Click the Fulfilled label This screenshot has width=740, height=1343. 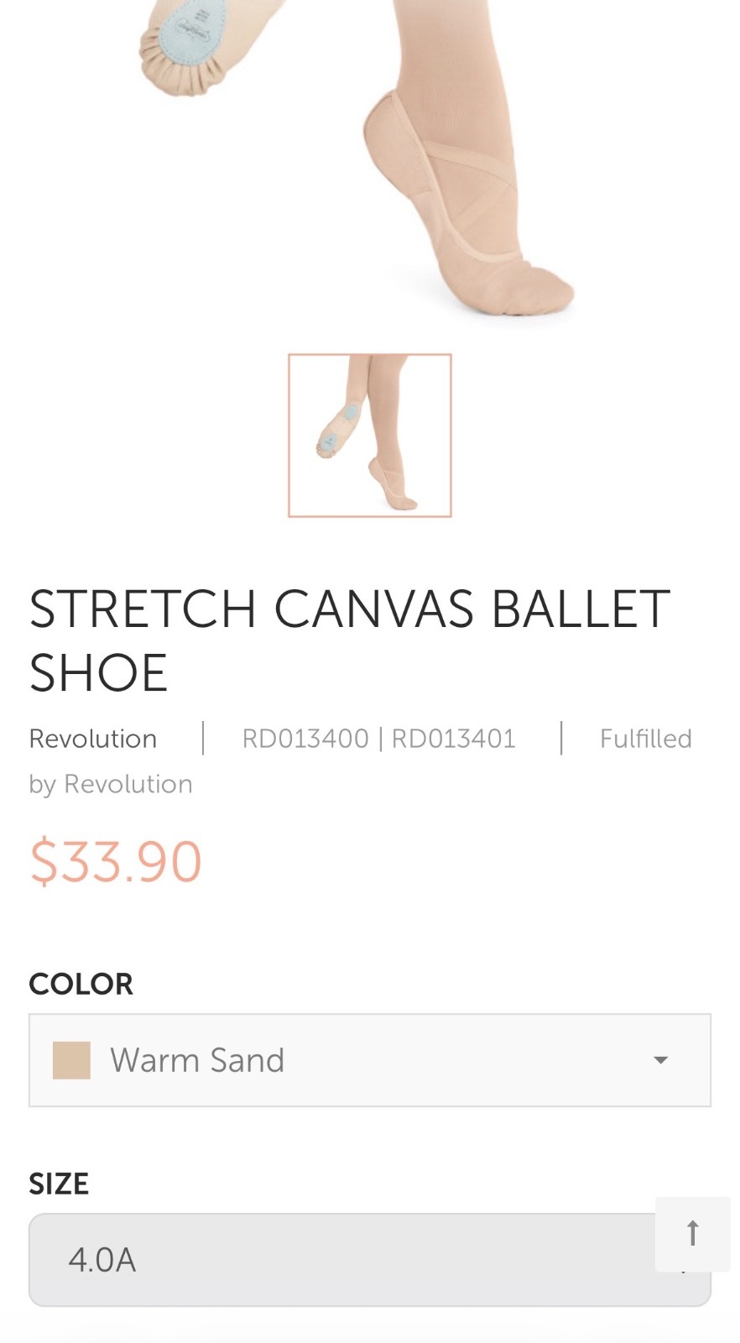tap(645, 739)
